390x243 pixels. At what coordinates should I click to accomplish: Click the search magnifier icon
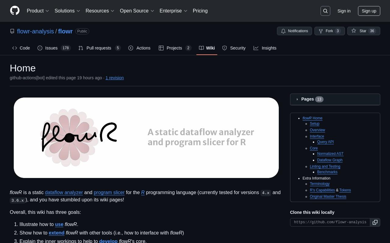[325, 11]
